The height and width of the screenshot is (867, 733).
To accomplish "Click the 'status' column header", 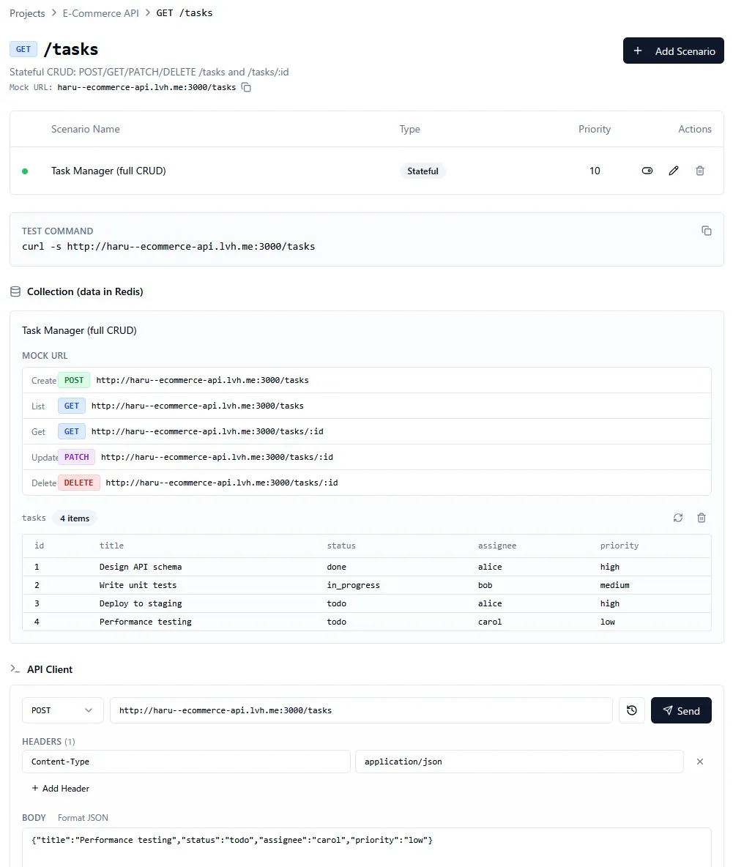I will [x=341, y=546].
